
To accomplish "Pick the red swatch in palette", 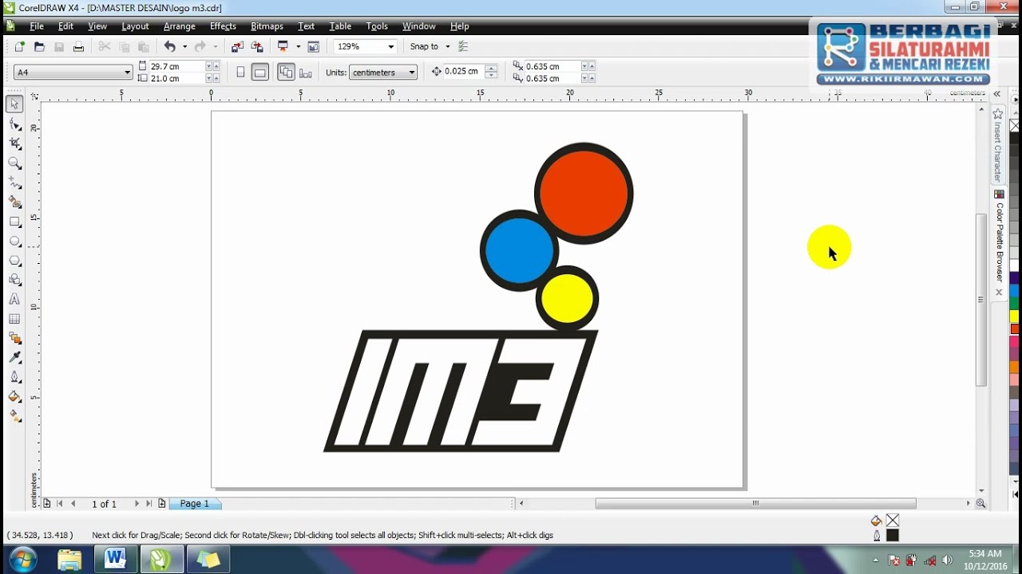I will click(x=1015, y=328).
